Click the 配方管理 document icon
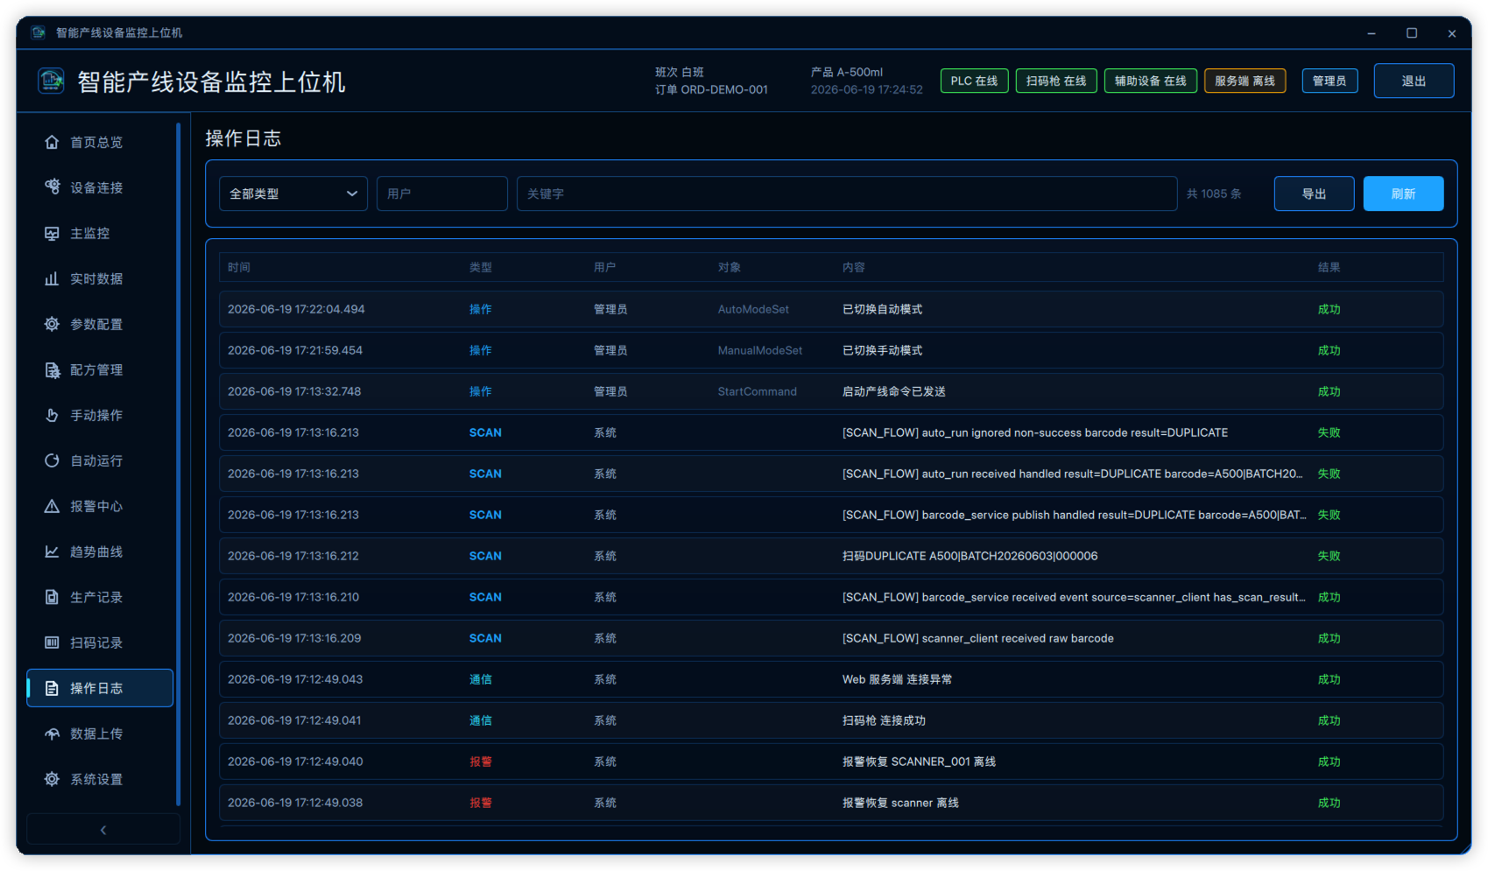The height and width of the screenshot is (871, 1488). point(52,369)
